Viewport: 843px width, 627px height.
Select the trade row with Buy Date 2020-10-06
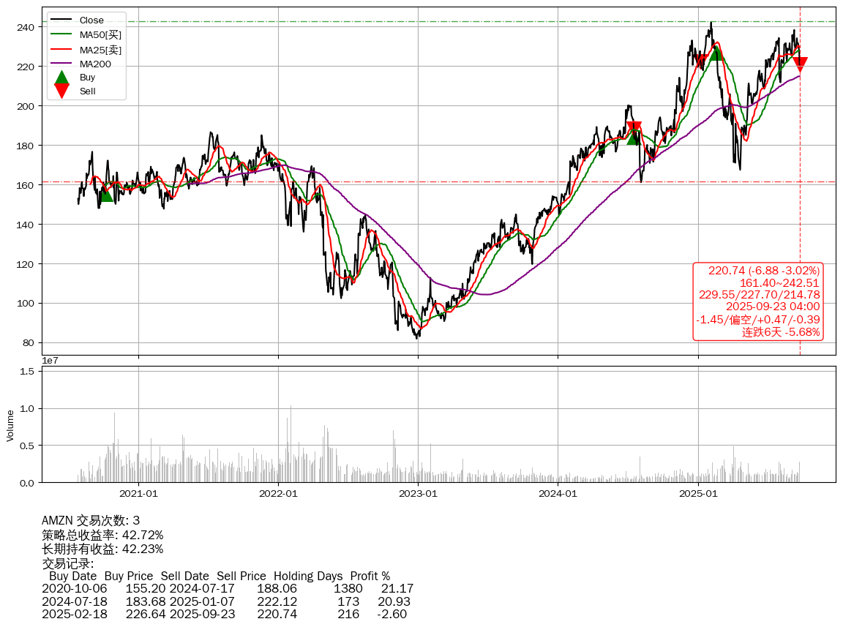point(227,589)
